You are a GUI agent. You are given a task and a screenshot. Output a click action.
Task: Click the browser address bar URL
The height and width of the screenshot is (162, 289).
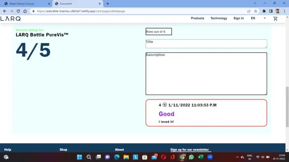pos(81,11)
